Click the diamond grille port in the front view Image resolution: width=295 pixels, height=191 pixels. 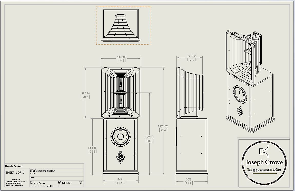click(x=120, y=157)
